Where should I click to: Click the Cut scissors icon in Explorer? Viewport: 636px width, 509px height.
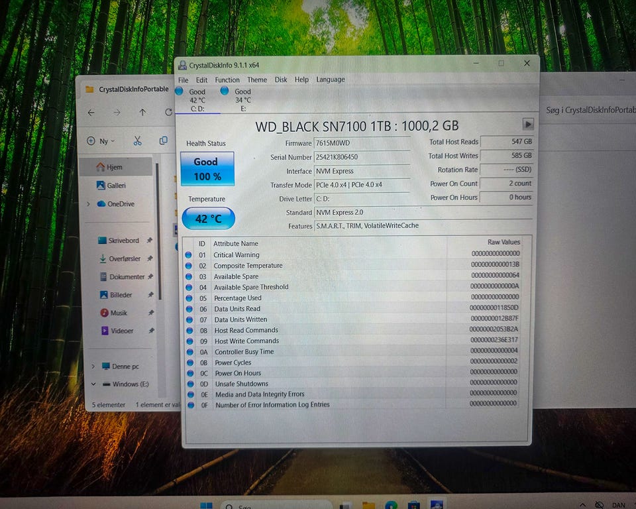138,141
